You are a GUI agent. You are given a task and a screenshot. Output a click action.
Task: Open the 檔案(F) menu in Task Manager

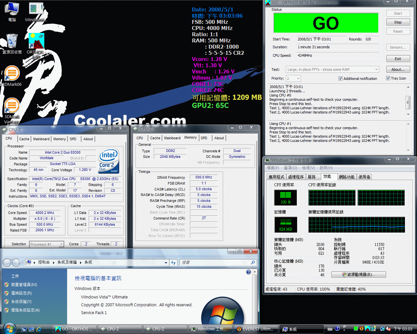point(273,168)
